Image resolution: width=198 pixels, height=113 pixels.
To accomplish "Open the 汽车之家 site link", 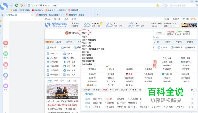I will 185,74.
